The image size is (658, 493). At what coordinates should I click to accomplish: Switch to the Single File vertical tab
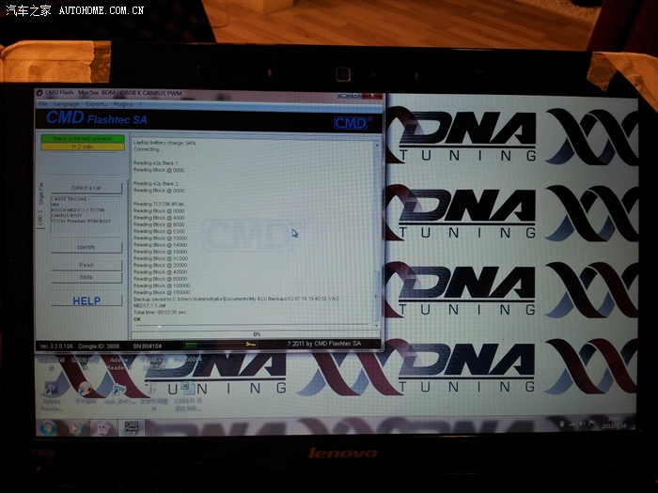[x=40, y=193]
